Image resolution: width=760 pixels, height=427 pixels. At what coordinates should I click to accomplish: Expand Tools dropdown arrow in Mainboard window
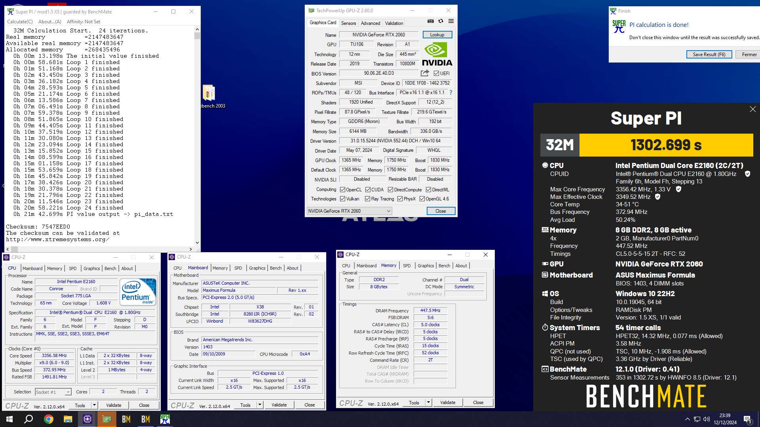click(x=260, y=405)
